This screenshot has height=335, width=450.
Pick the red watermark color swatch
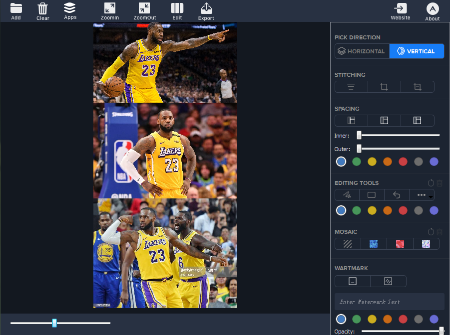[x=403, y=319]
